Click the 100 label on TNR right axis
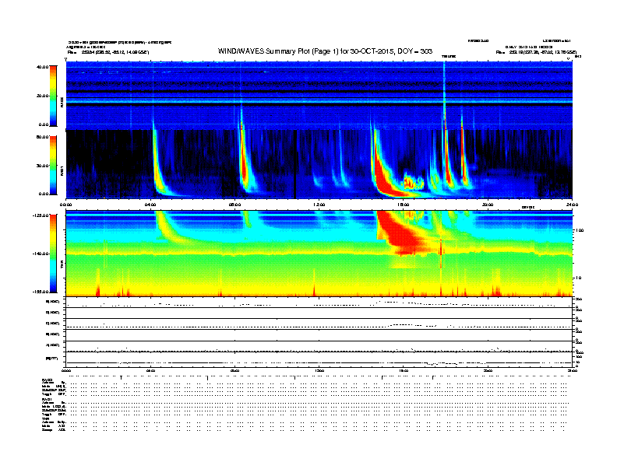 [x=580, y=230]
